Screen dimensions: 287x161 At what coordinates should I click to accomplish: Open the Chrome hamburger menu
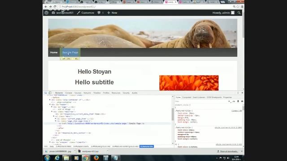242,7
